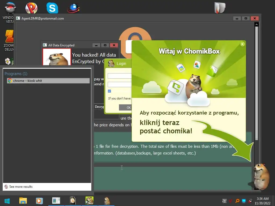
Task: Select the chrome --kiosk whit program result
Action: (48, 80)
